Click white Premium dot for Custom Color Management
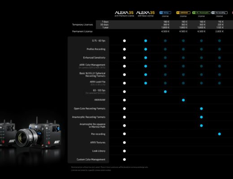The width and height of the screenshot is (233, 179). click(x=125, y=159)
